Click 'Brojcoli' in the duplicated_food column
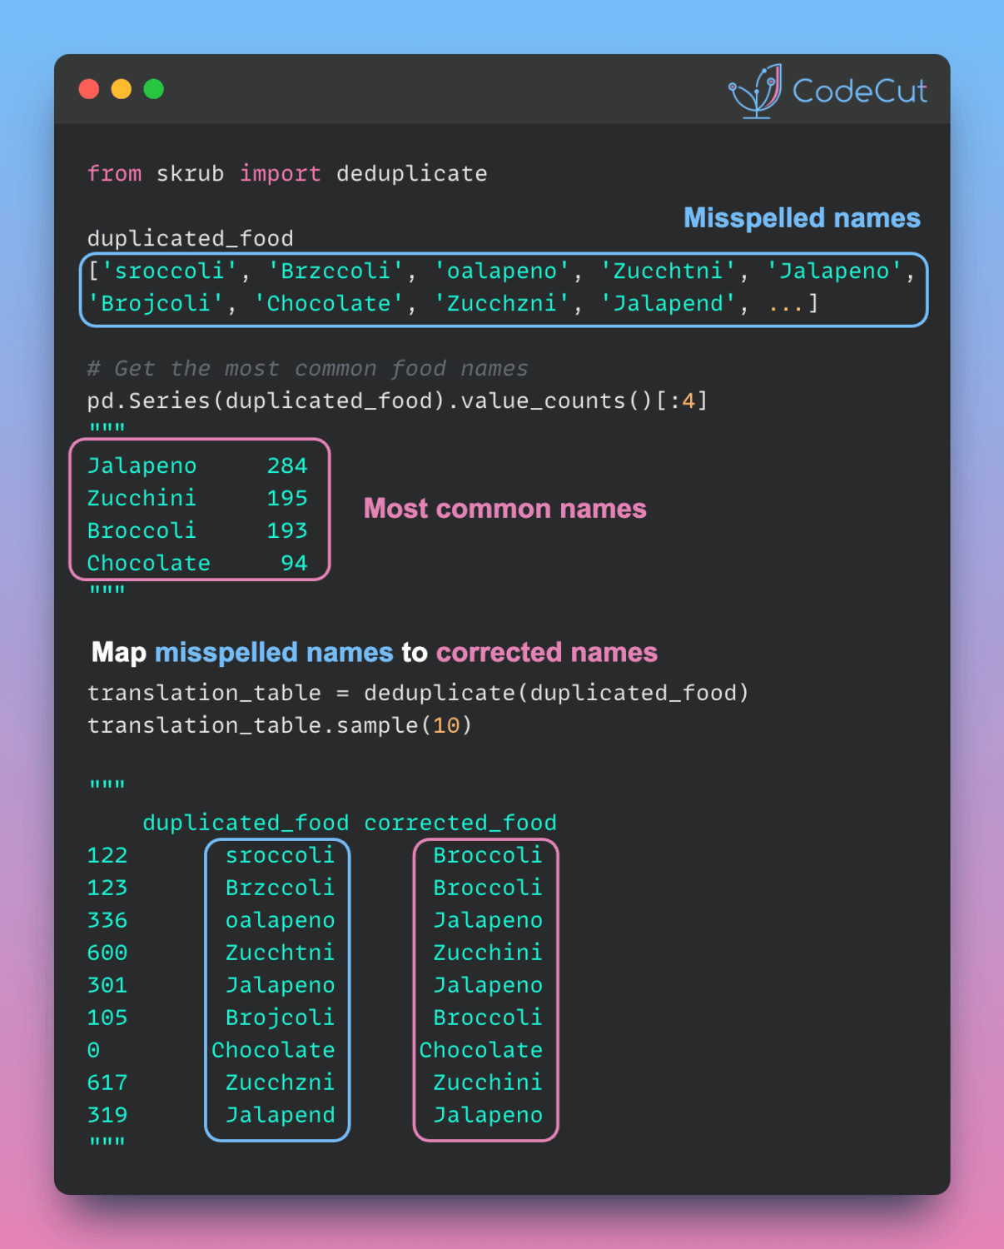This screenshot has width=1004, height=1249. 280,1018
